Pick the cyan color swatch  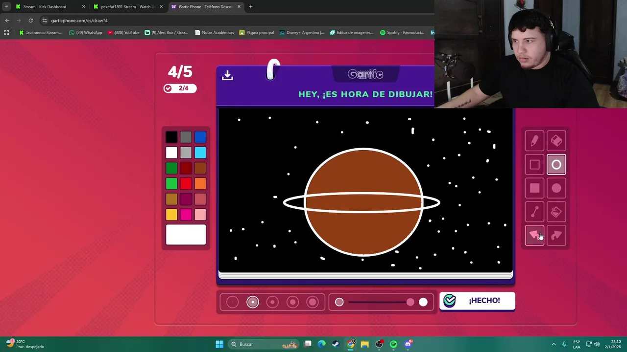(x=200, y=153)
